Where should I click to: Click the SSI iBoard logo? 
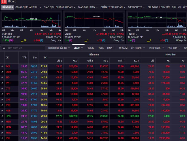click(4, 2)
